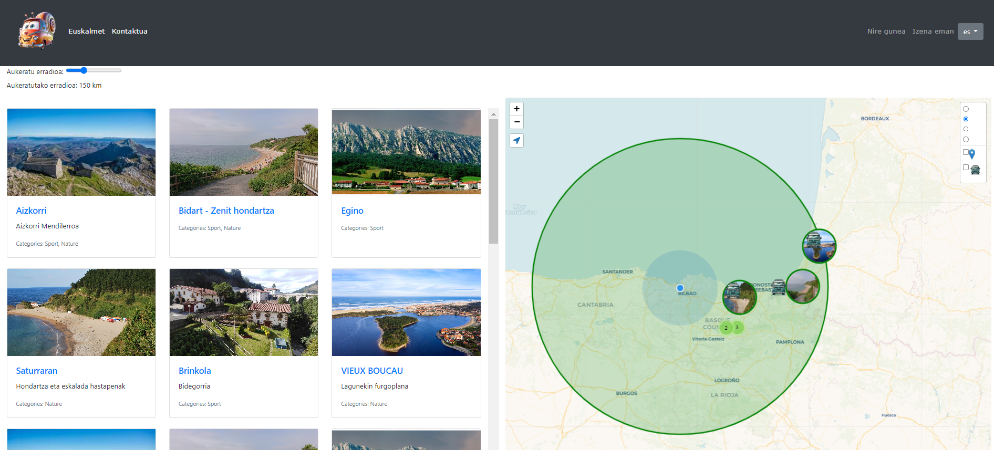Screen dimensions: 994x450
Task: Click the blue current location dot near Bilbao
Action: click(x=680, y=288)
